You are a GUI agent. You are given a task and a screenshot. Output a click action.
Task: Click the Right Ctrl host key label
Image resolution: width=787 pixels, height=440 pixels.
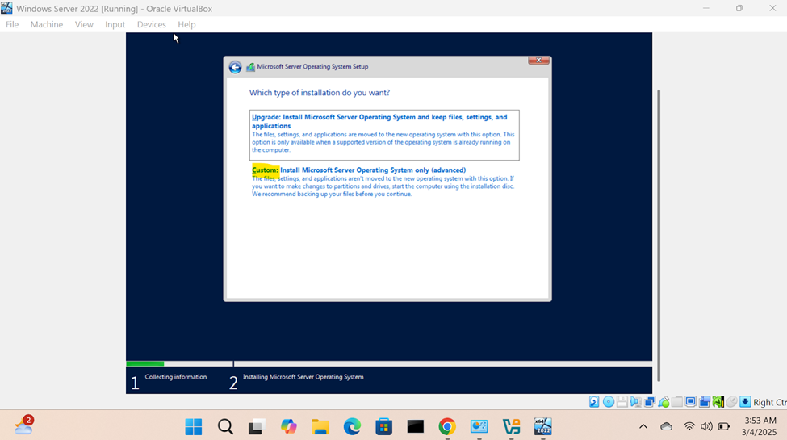(770, 402)
